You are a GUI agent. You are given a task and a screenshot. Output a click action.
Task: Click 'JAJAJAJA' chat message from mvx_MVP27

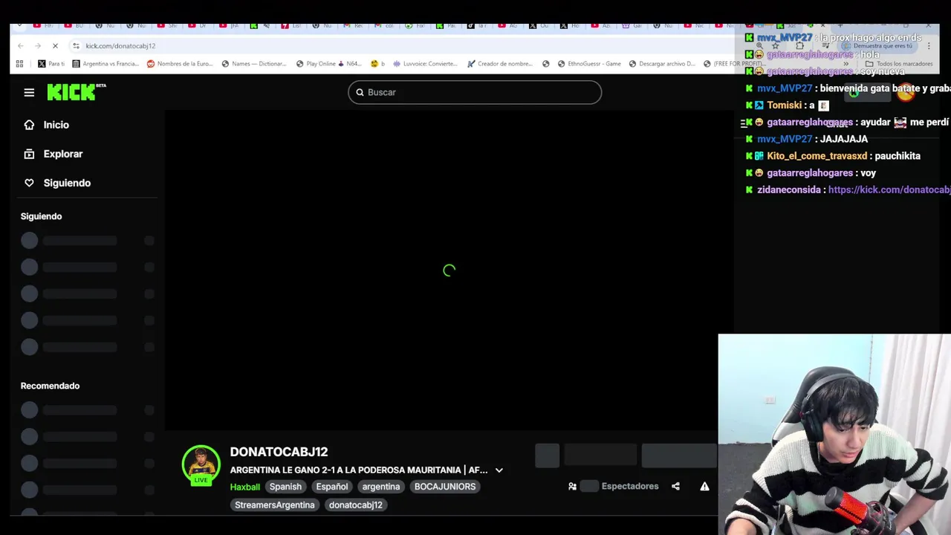click(844, 139)
